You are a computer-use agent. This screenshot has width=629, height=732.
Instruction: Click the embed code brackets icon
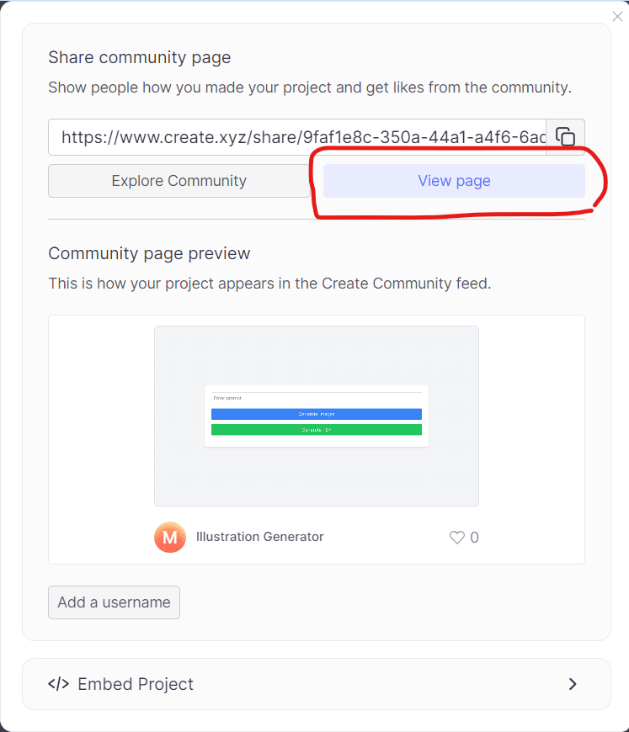coord(58,684)
